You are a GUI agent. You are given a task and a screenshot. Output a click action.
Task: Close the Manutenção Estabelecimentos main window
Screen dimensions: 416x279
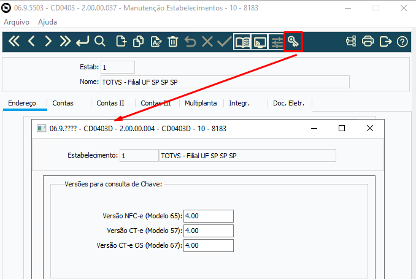404,8
